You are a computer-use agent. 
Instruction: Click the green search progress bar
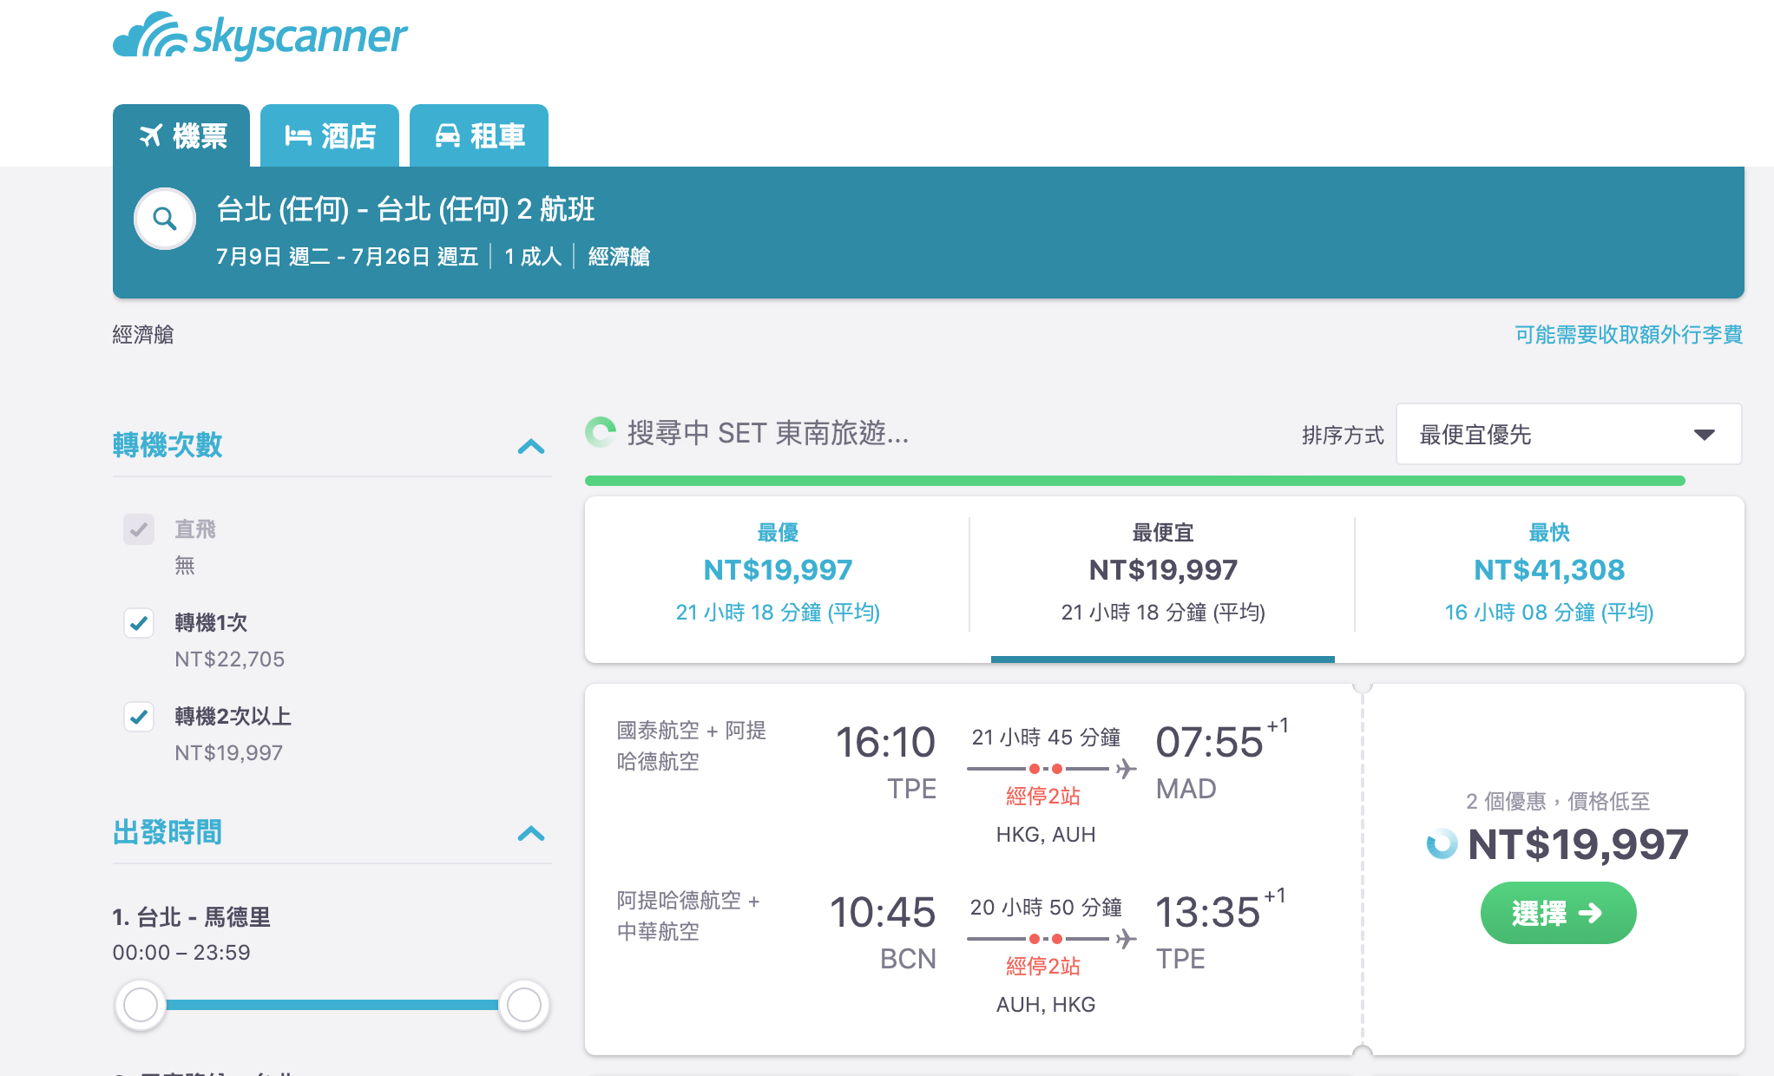pos(1135,480)
